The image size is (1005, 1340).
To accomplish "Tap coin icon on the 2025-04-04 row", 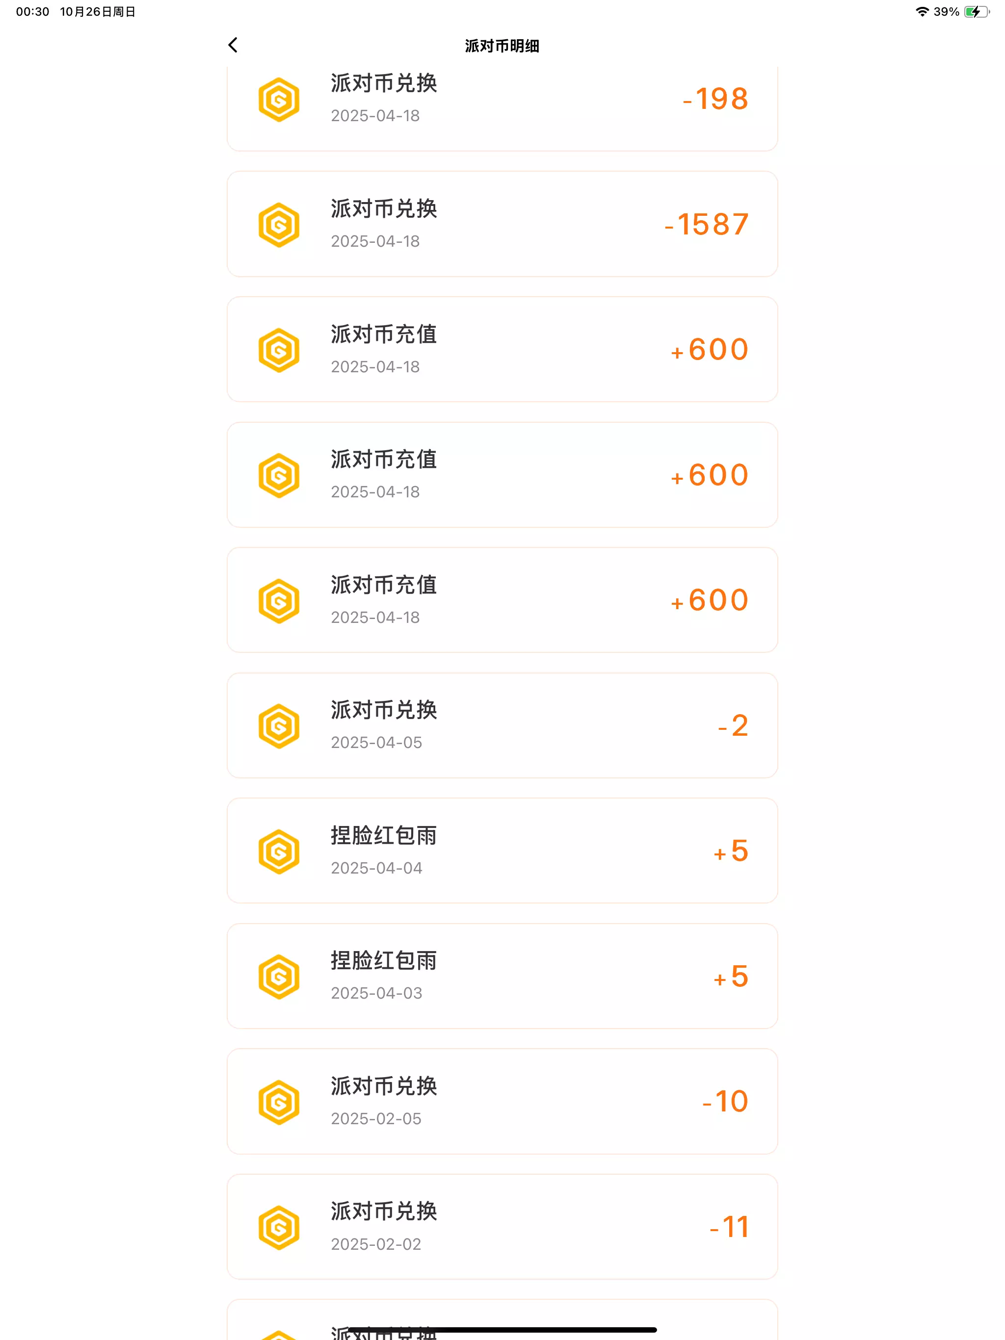I will tap(279, 851).
